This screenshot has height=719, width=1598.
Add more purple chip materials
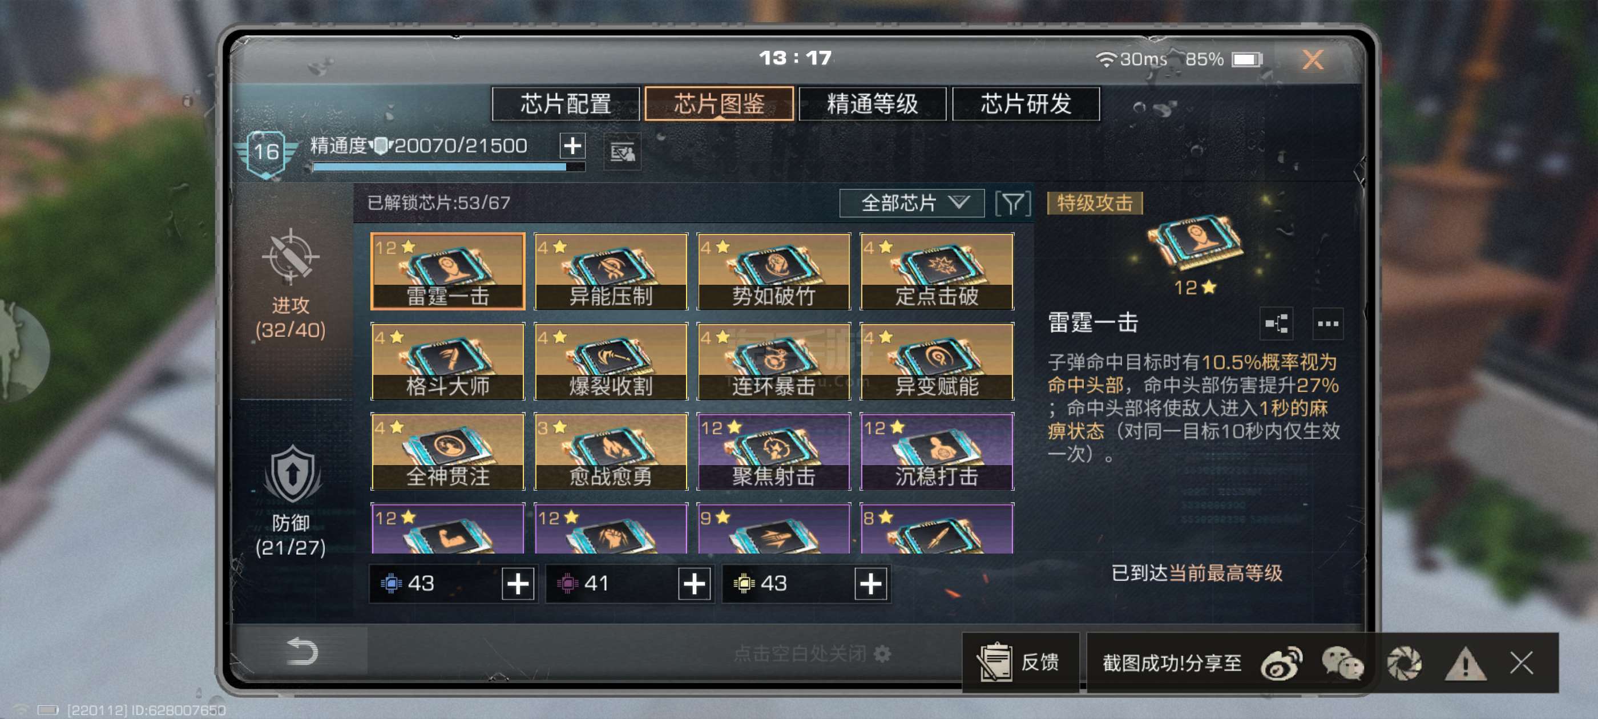[694, 584]
